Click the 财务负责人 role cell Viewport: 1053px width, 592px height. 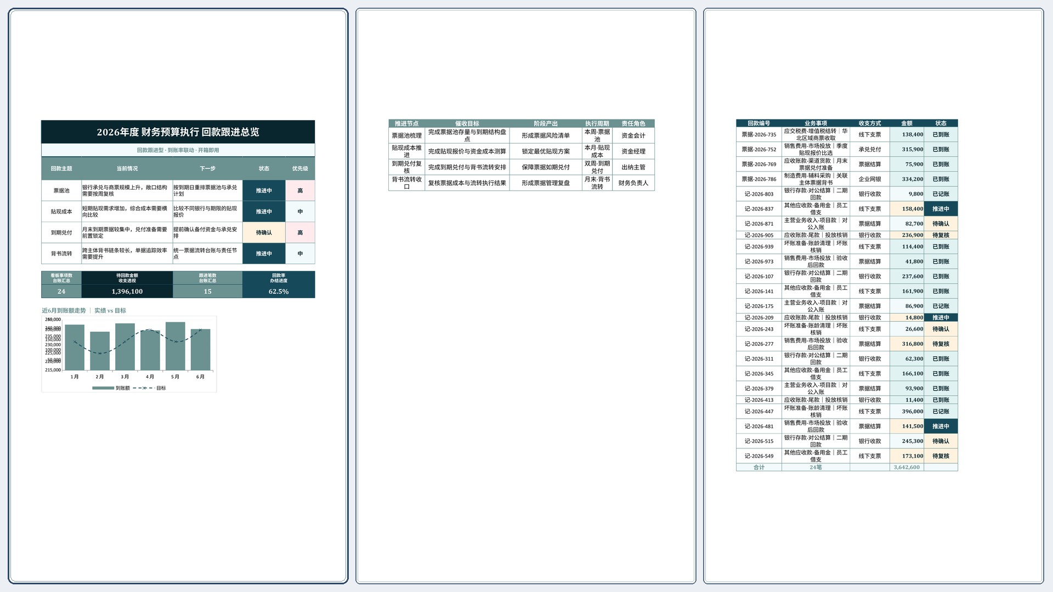(x=633, y=183)
